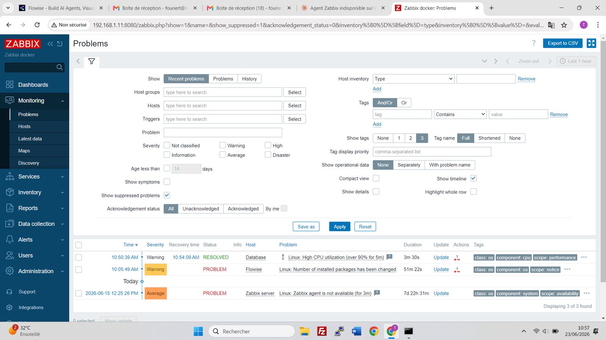Open the Host inventory Type dropdown
This screenshot has height=340, width=606.
coord(414,79)
